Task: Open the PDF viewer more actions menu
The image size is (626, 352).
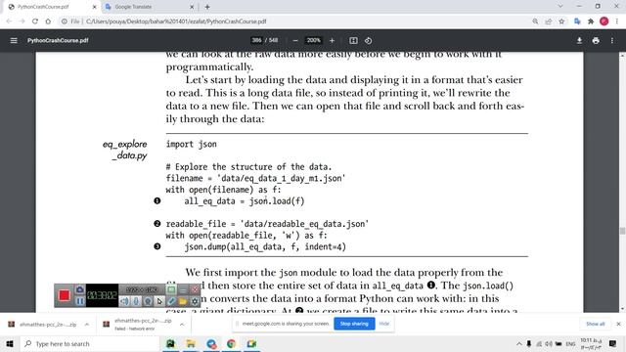Action: [612, 40]
